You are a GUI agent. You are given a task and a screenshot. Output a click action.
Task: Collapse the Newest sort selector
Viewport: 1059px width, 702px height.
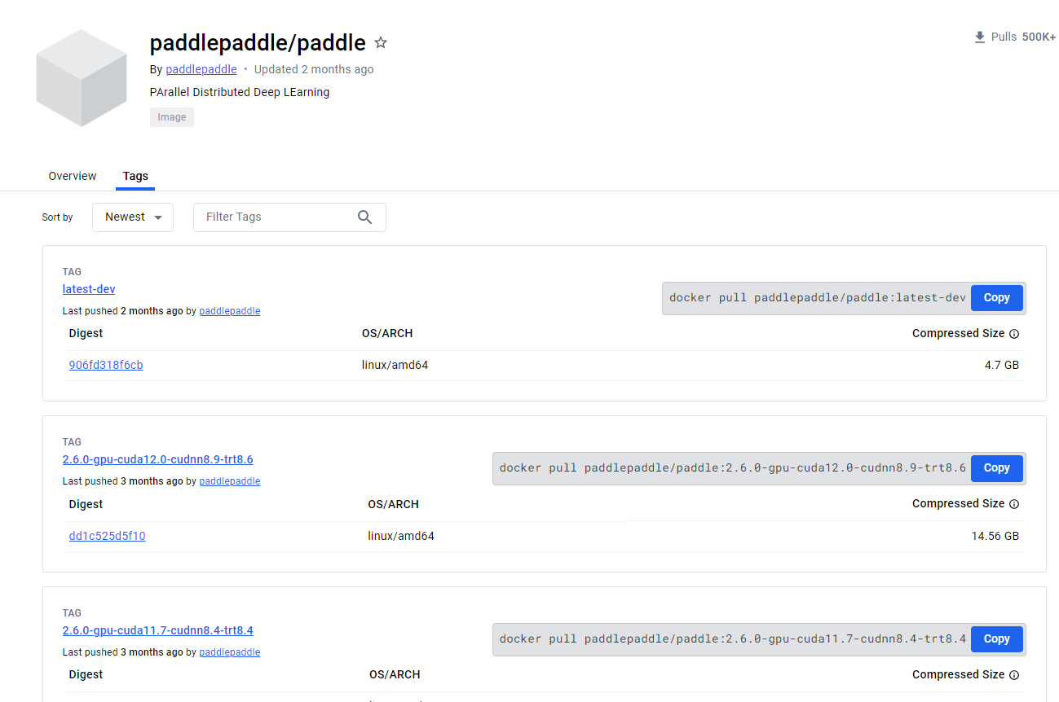pyautogui.click(x=132, y=217)
